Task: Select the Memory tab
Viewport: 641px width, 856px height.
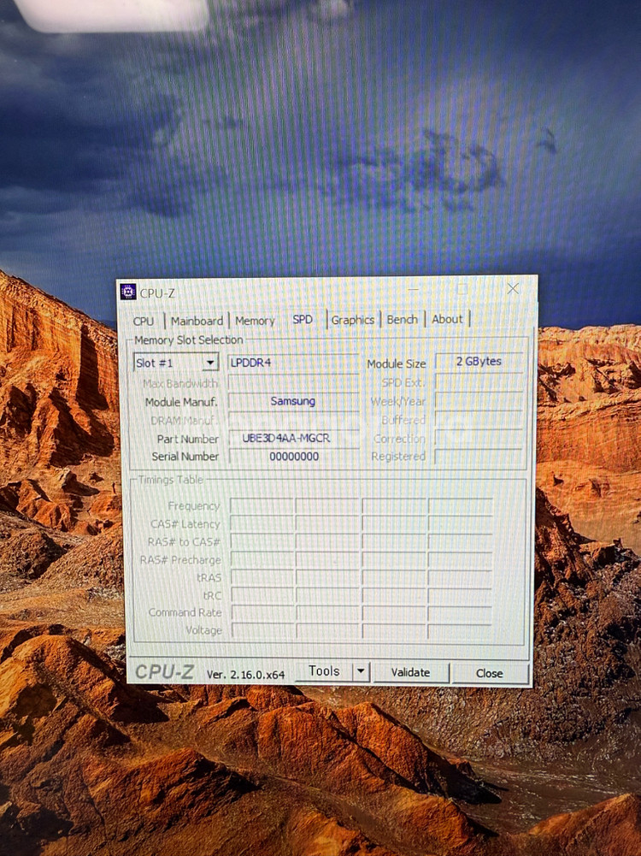Action: 255,321
